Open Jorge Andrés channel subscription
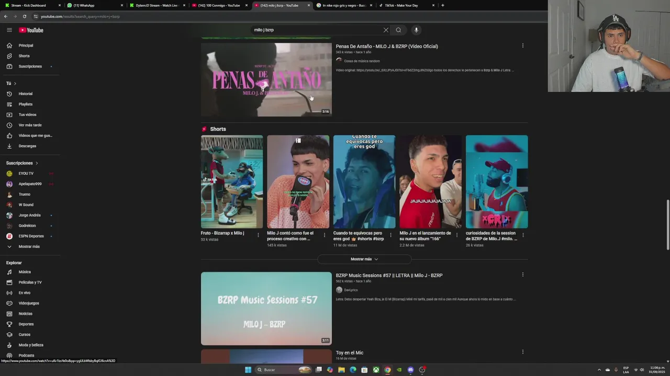The height and width of the screenshot is (376, 670). (x=30, y=215)
